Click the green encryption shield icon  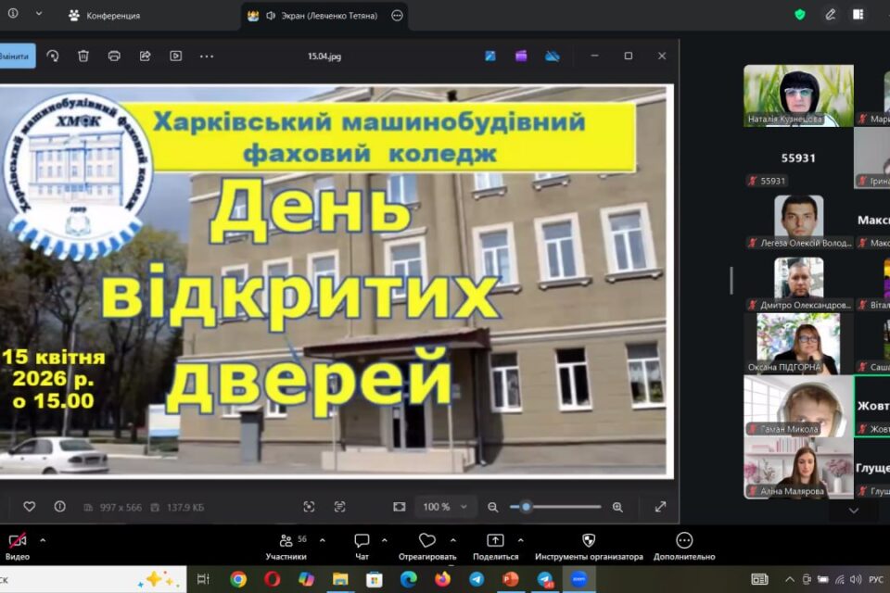[x=800, y=15]
